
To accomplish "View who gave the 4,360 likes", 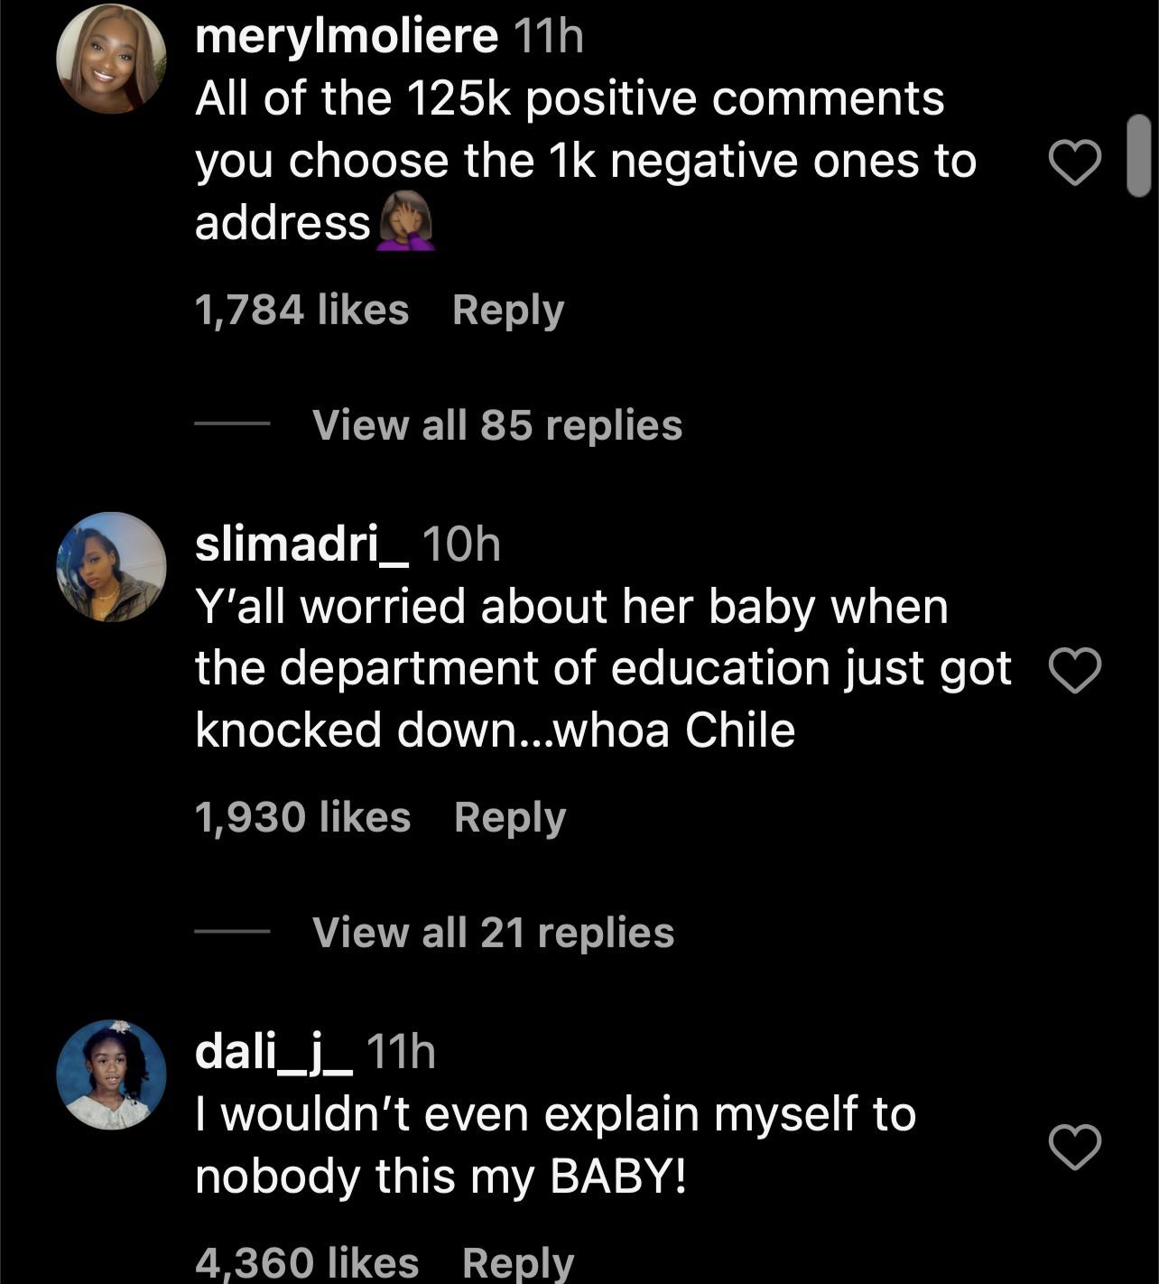I will (307, 1262).
